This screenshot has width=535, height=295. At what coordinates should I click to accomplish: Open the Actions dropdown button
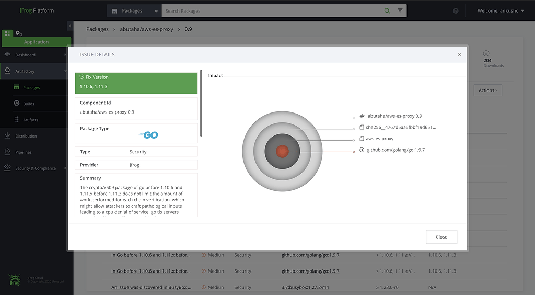(x=487, y=90)
